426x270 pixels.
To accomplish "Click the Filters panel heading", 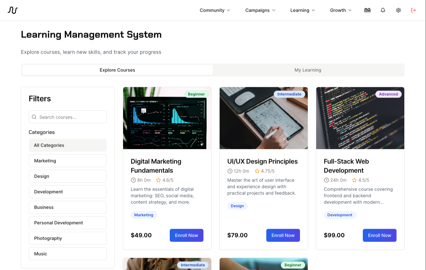I will 40,99.
